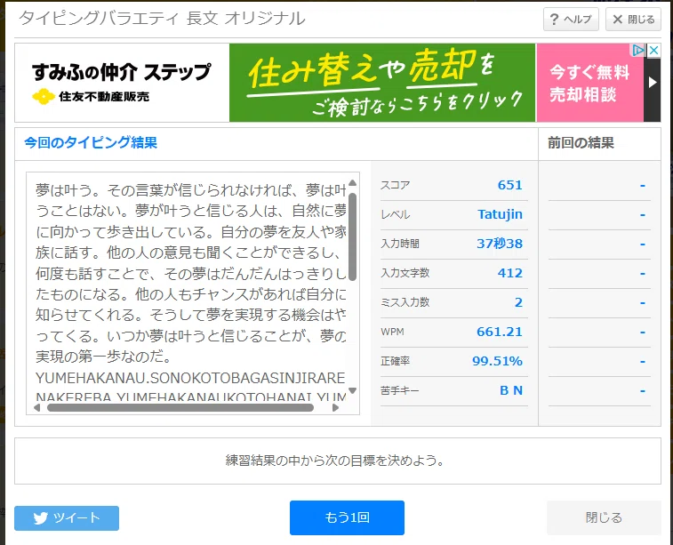Select the 苦手キー value B N
The image size is (673, 545).
pyautogui.click(x=511, y=390)
